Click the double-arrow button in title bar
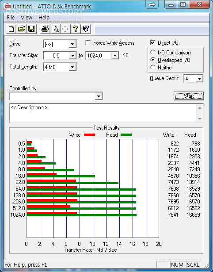 coord(152,4)
